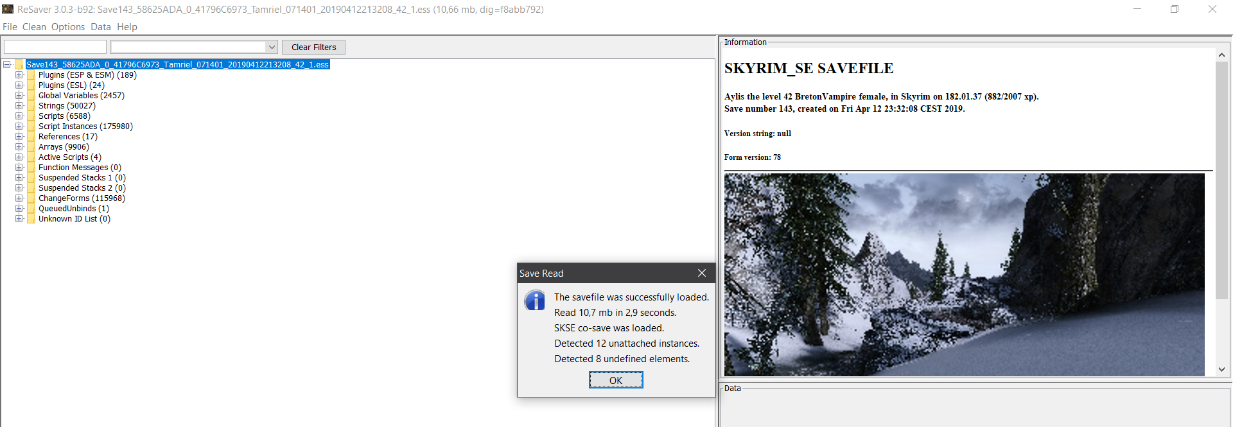Click folder icon of Scripts (6588)
1233x427 pixels.
[31, 116]
